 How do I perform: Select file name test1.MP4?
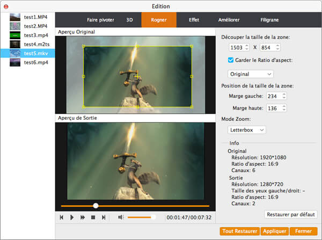36,17
